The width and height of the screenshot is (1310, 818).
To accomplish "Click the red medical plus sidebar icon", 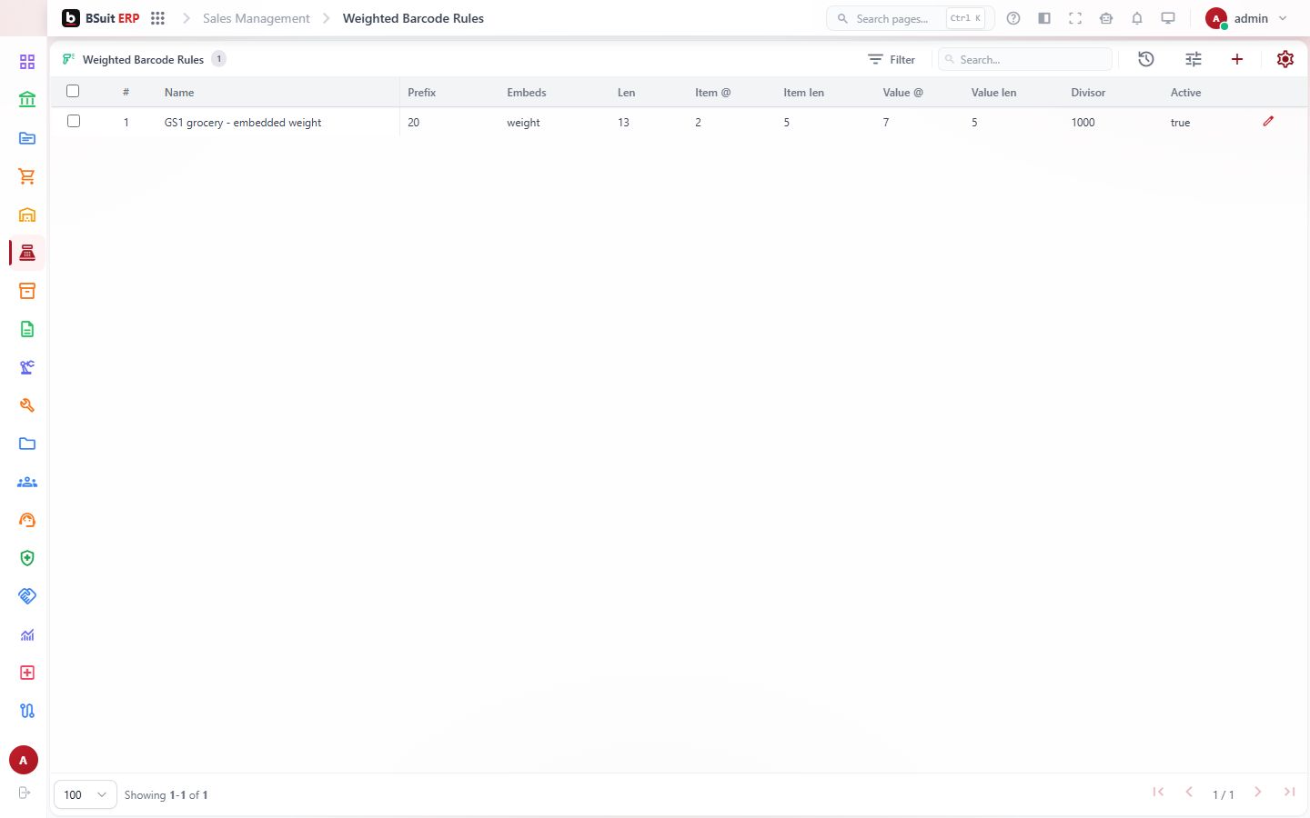I will [27, 673].
